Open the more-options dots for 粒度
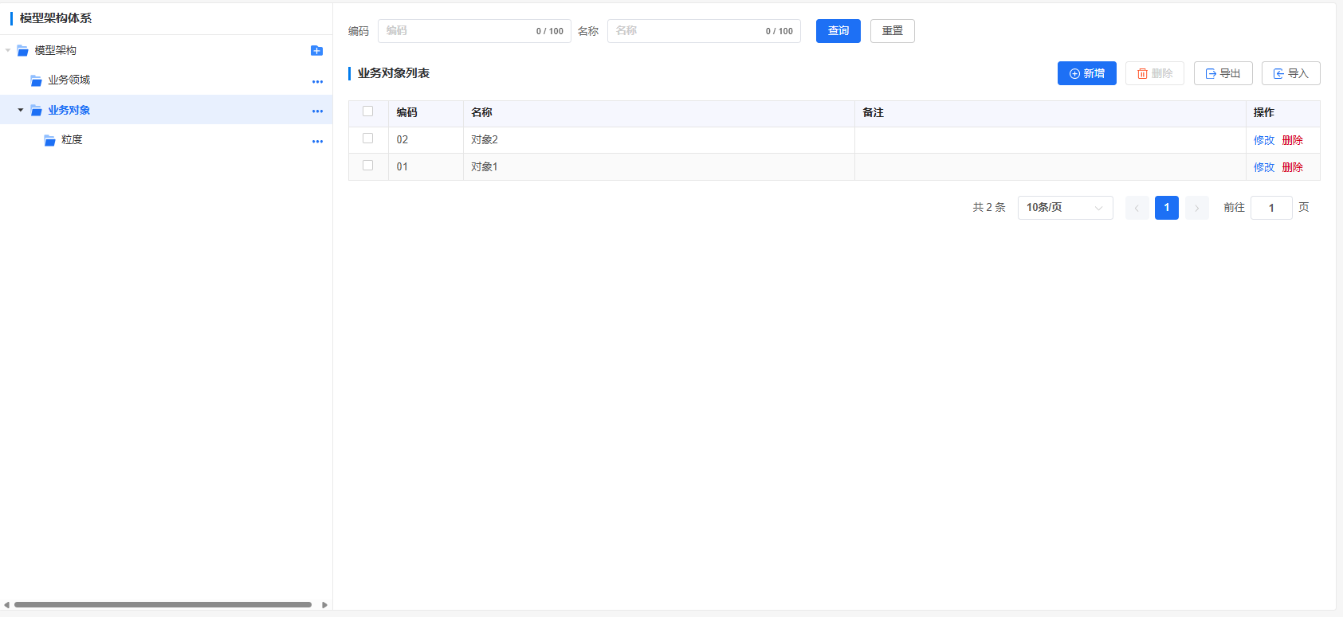Screen dimensions: 1343x617 tap(317, 141)
